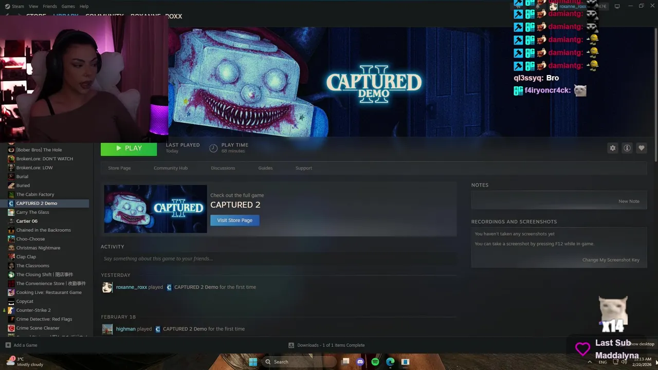Open the Games menu
Screen dimensions: 658x370
pyautogui.click(x=68, y=6)
